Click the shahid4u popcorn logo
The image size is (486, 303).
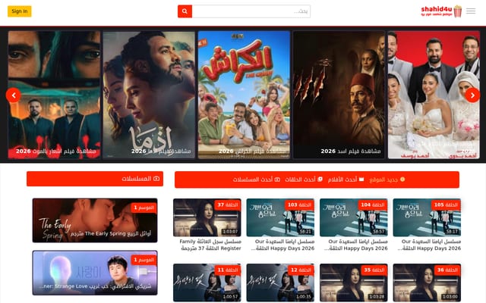[x=441, y=11]
